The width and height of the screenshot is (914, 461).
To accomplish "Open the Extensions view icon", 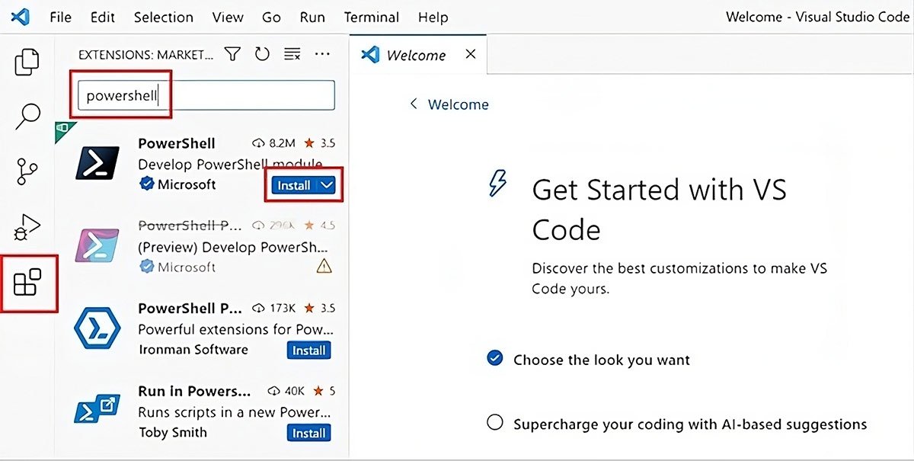I will coord(28,283).
